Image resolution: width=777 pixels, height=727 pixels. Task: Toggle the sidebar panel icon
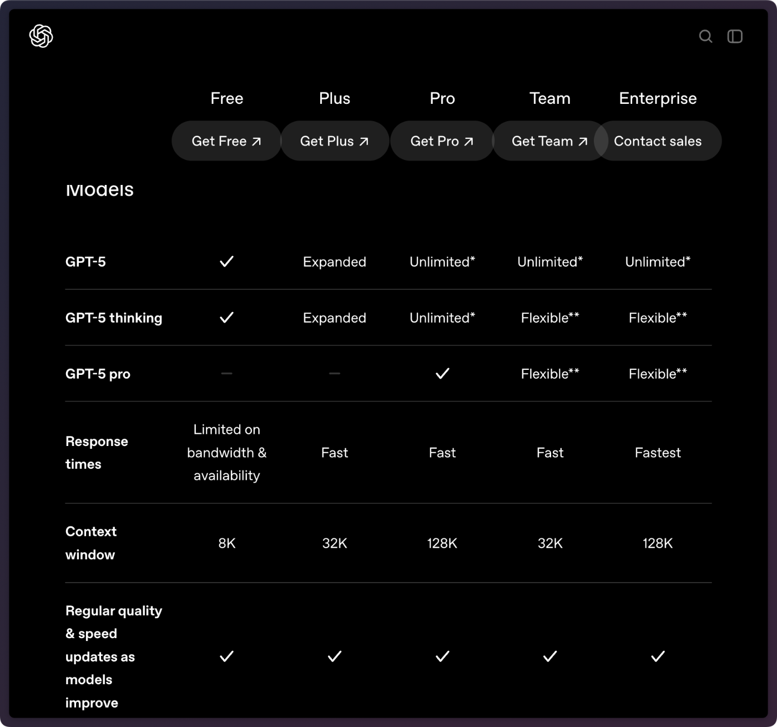tap(735, 36)
